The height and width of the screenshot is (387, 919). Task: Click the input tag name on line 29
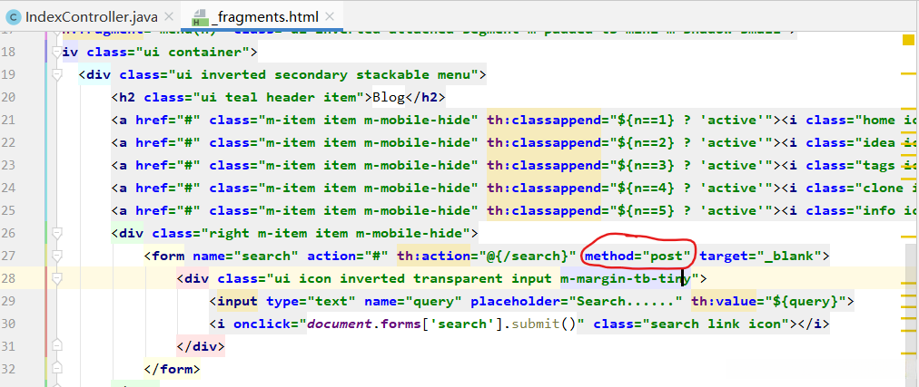click(237, 302)
